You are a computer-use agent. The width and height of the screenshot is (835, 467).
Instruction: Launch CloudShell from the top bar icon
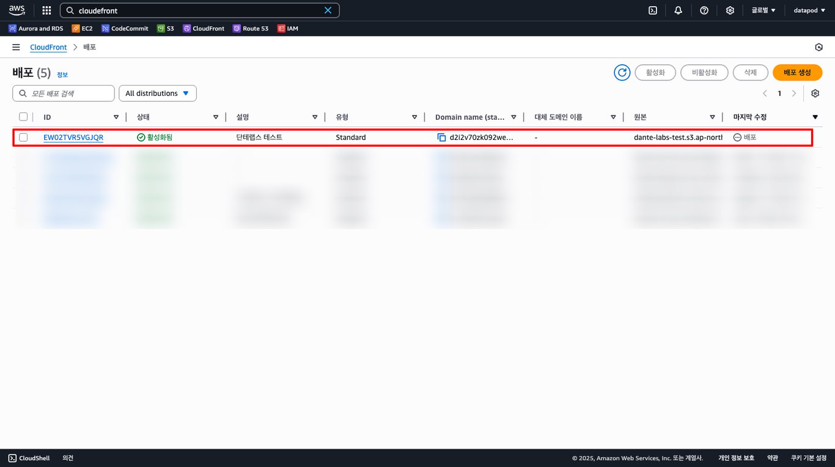653,10
